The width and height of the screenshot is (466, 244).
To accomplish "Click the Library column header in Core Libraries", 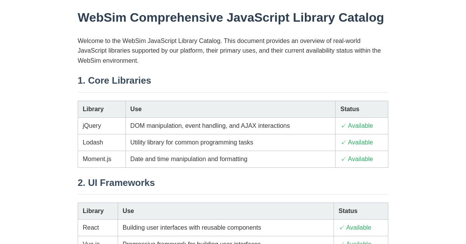I will (93, 109).
